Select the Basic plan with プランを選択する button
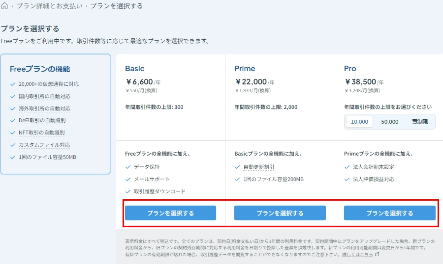 [170, 213]
